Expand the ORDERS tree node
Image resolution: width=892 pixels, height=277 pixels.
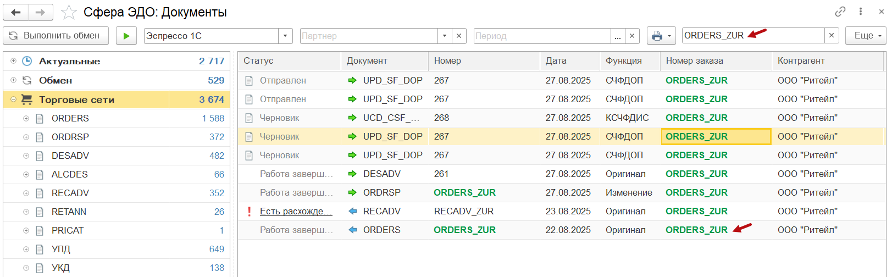pos(26,119)
